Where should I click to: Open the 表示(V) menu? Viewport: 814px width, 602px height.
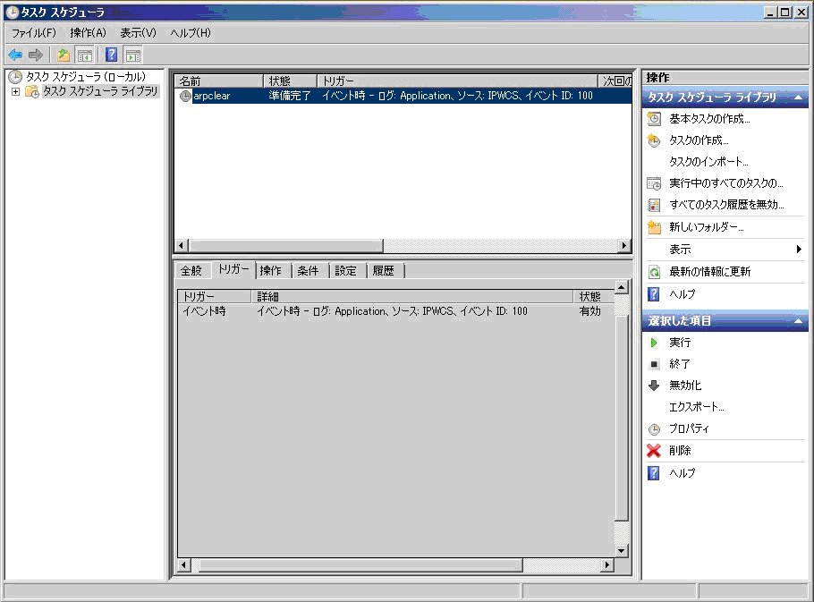point(138,33)
